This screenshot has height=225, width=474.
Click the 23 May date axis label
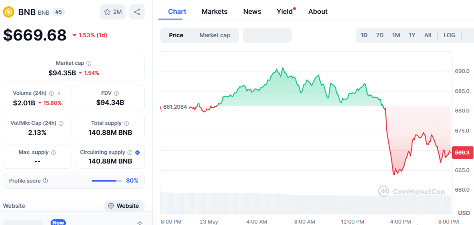tap(209, 222)
